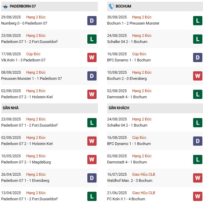The width and height of the screenshot is (203, 203).
Task: Click the W badge for Paderborn 2-1 Magdeburg
Action: [x=92, y=160]
